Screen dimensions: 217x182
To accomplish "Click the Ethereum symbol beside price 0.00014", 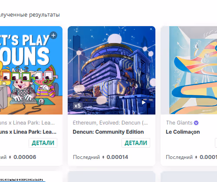I will pyautogui.click(x=103, y=157).
